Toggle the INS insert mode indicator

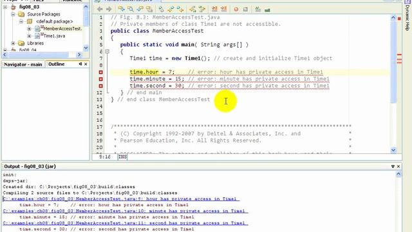[122, 157]
